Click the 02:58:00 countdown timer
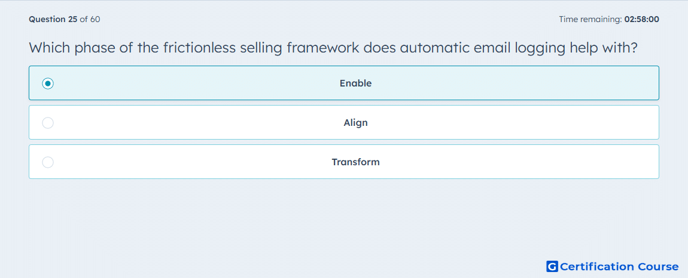Image resolution: width=688 pixels, height=278 pixels. pos(641,19)
